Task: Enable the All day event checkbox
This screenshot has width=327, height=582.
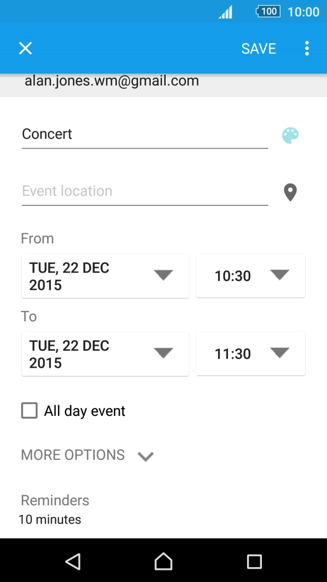Action: coord(30,411)
